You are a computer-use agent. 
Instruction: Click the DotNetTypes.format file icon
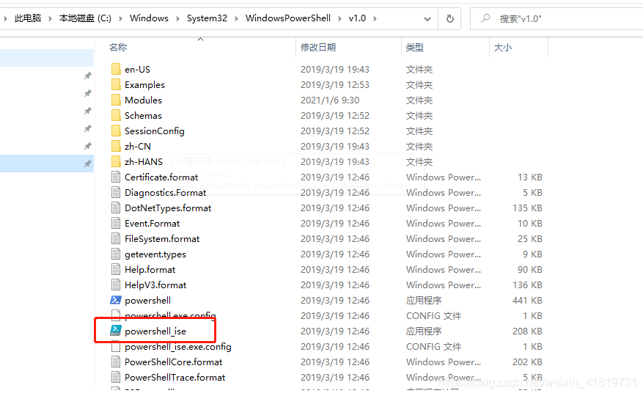pyautogui.click(x=116, y=208)
